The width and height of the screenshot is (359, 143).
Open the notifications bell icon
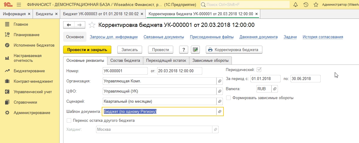pos(296,5)
